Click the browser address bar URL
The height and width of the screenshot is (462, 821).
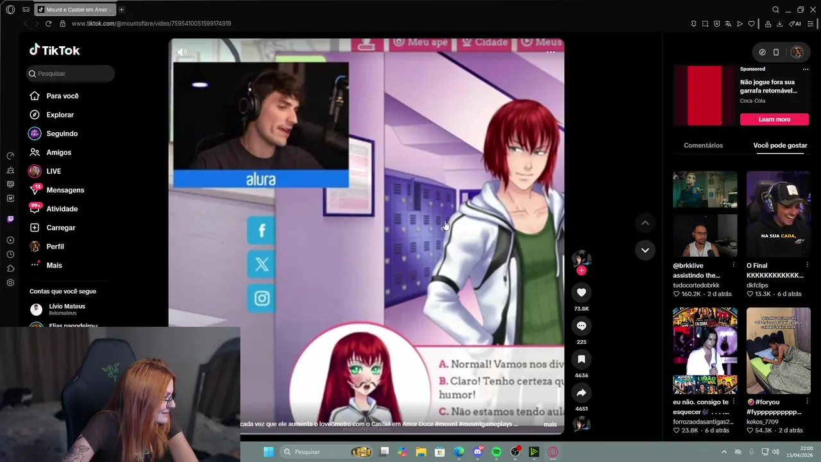point(151,24)
